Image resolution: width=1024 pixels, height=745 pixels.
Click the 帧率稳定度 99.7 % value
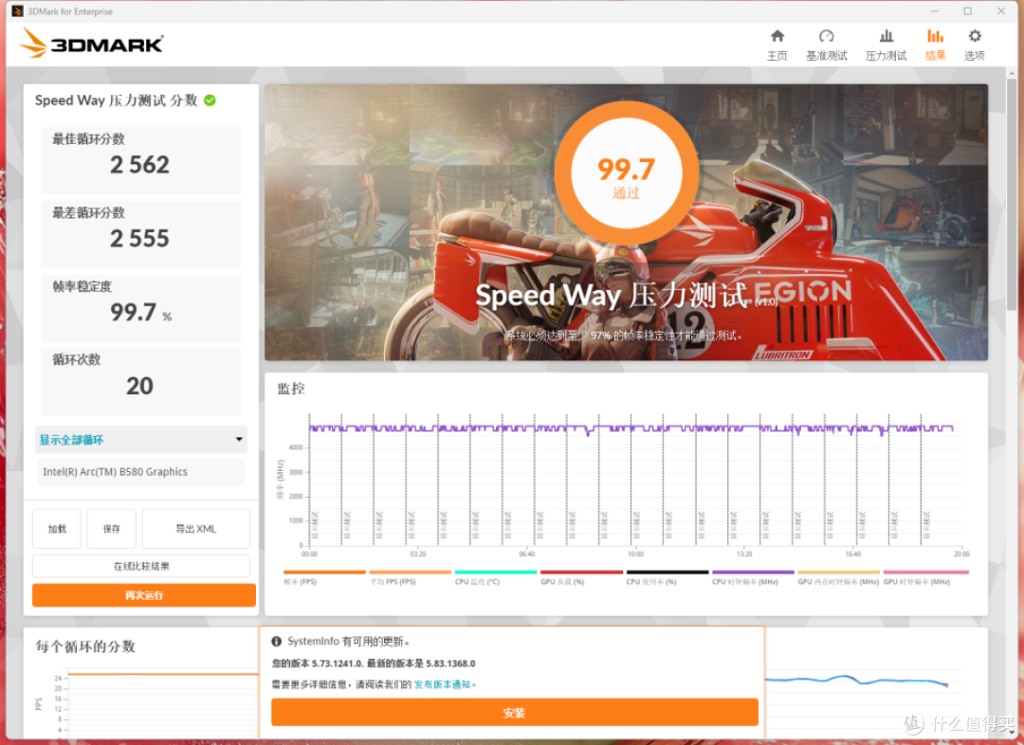pyautogui.click(x=141, y=312)
